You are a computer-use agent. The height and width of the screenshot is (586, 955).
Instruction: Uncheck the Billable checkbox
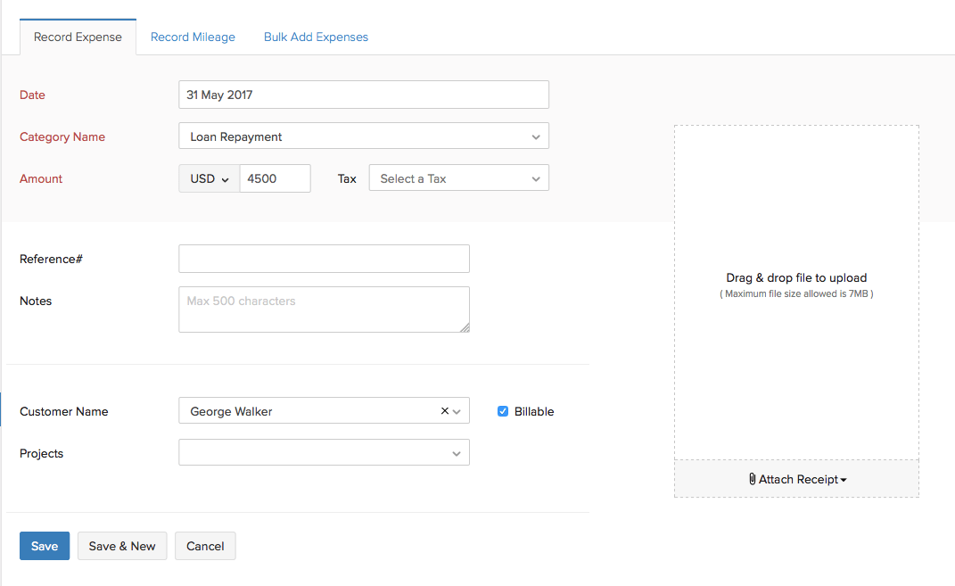click(x=503, y=411)
